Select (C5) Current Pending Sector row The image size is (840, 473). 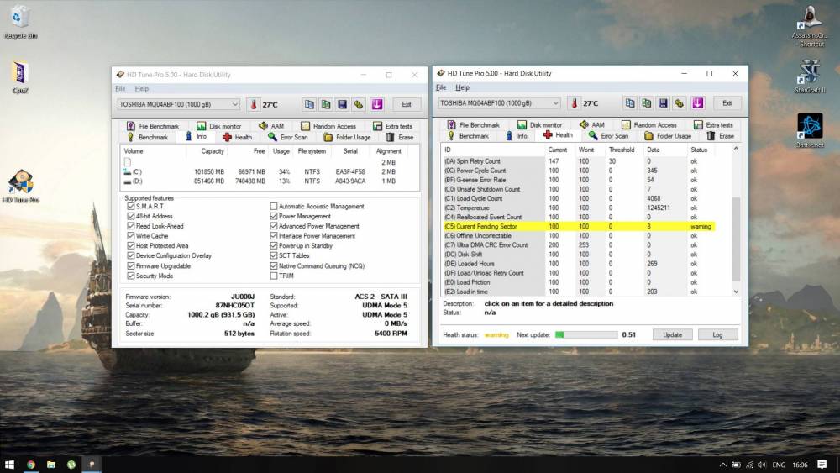pos(579,227)
